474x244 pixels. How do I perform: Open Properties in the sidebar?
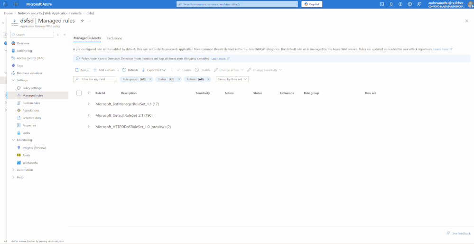click(29, 125)
